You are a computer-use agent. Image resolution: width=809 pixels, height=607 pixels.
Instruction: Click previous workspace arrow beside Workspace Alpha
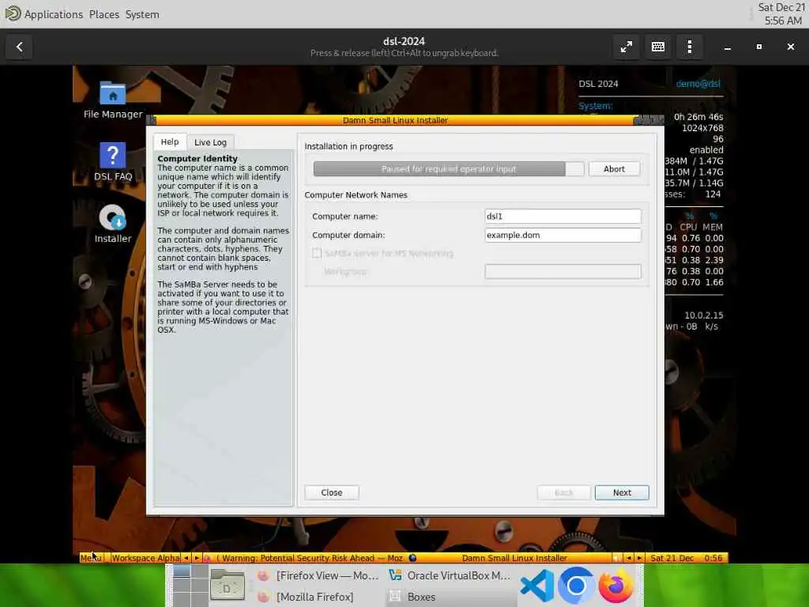tap(186, 558)
